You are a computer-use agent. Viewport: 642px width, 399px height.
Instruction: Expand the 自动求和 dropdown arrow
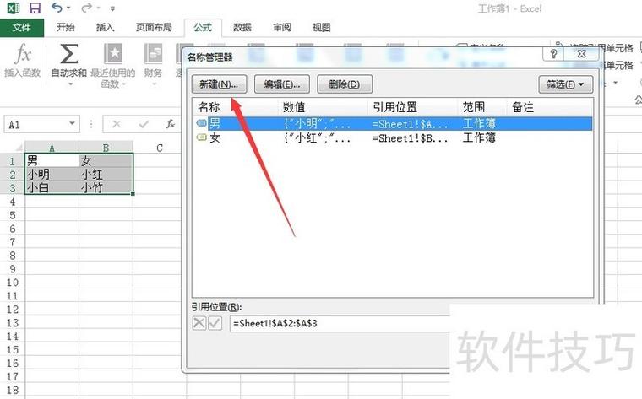pos(70,84)
